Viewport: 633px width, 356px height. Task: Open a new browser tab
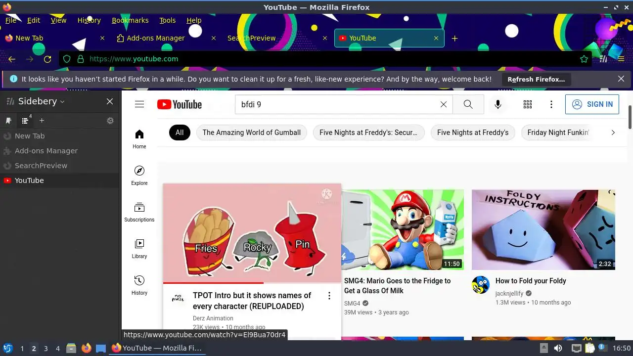click(x=454, y=38)
